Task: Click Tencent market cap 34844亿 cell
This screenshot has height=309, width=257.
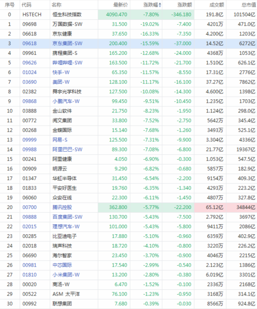Action: [246, 207]
